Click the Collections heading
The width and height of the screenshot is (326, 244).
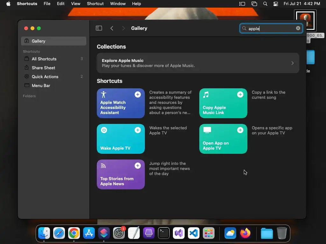pos(111,47)
